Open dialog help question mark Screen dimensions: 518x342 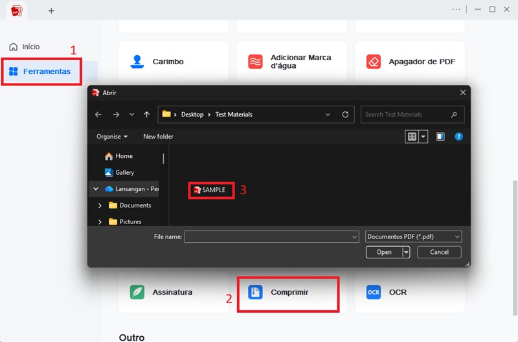458,137
